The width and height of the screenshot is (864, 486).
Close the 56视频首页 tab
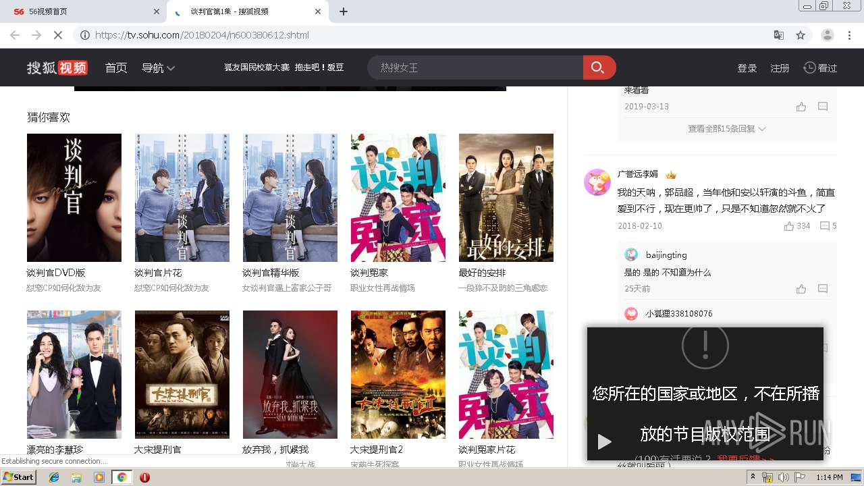point(157,11)
